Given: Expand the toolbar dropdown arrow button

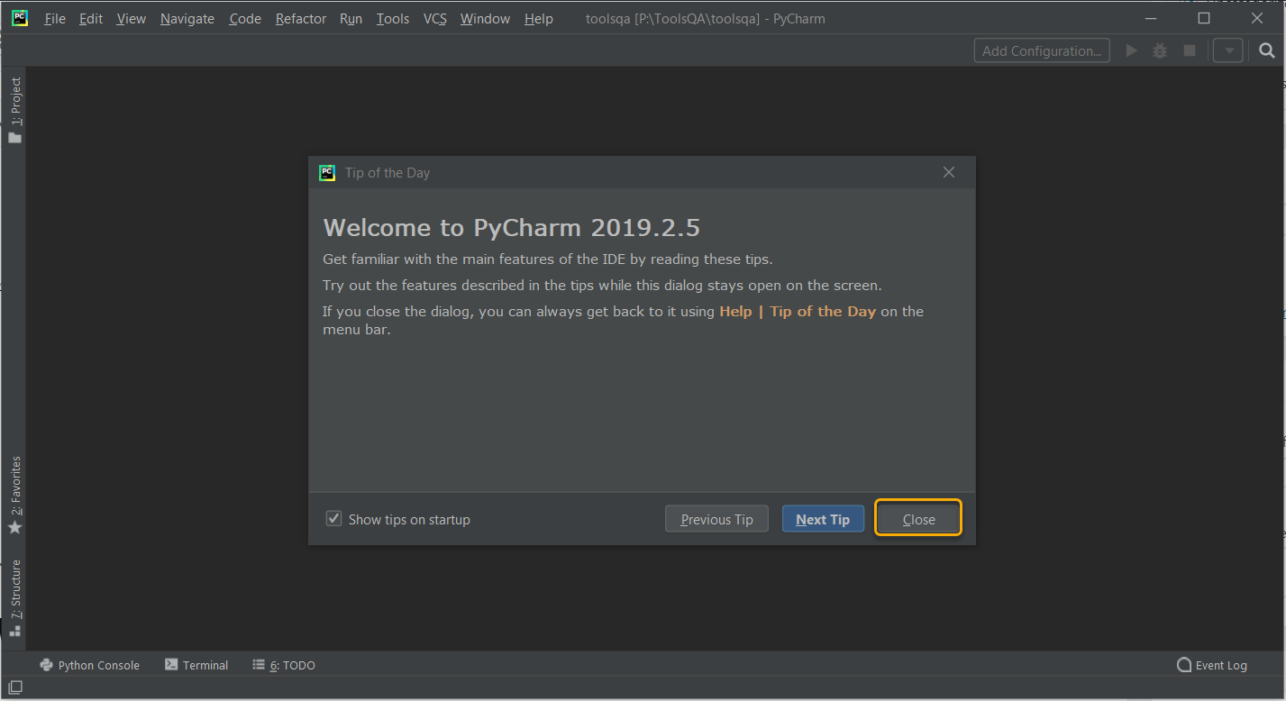Looking at the screenshot, I should [x=1227, y=50].
